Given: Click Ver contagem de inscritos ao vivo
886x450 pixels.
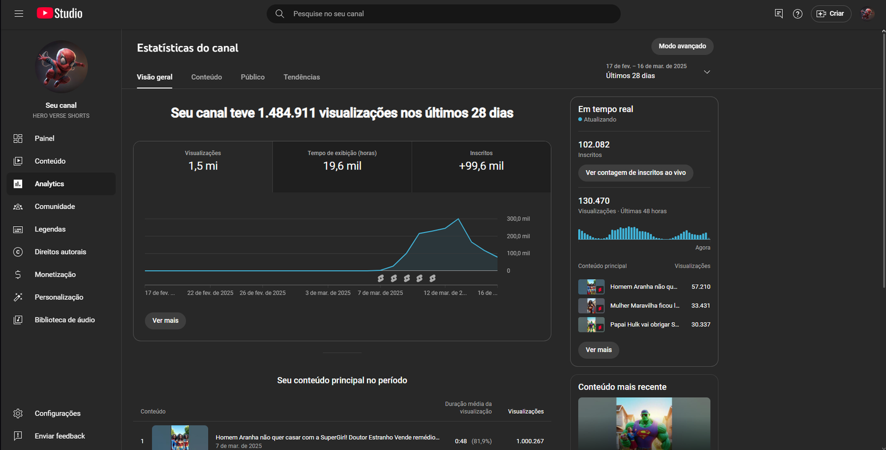Looking at the screenshot, I should 635,173.
